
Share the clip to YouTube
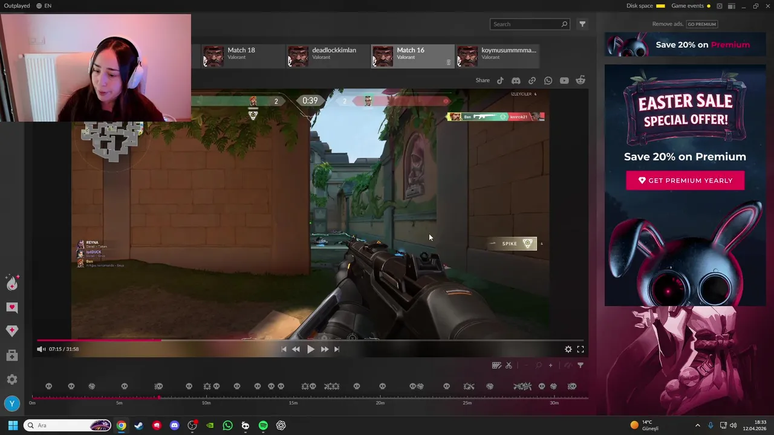564,80
